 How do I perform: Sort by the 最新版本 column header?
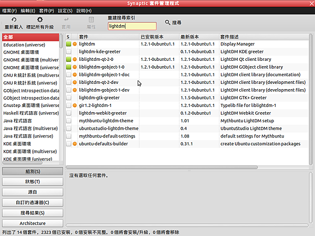coord(199,37)
